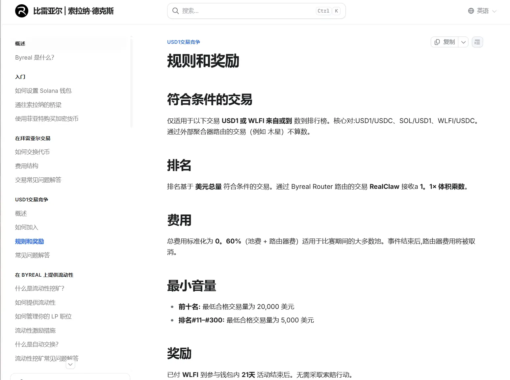510x380 pixels.
Task: Navigate to 流动性激励措施 page
Action: 35,331
